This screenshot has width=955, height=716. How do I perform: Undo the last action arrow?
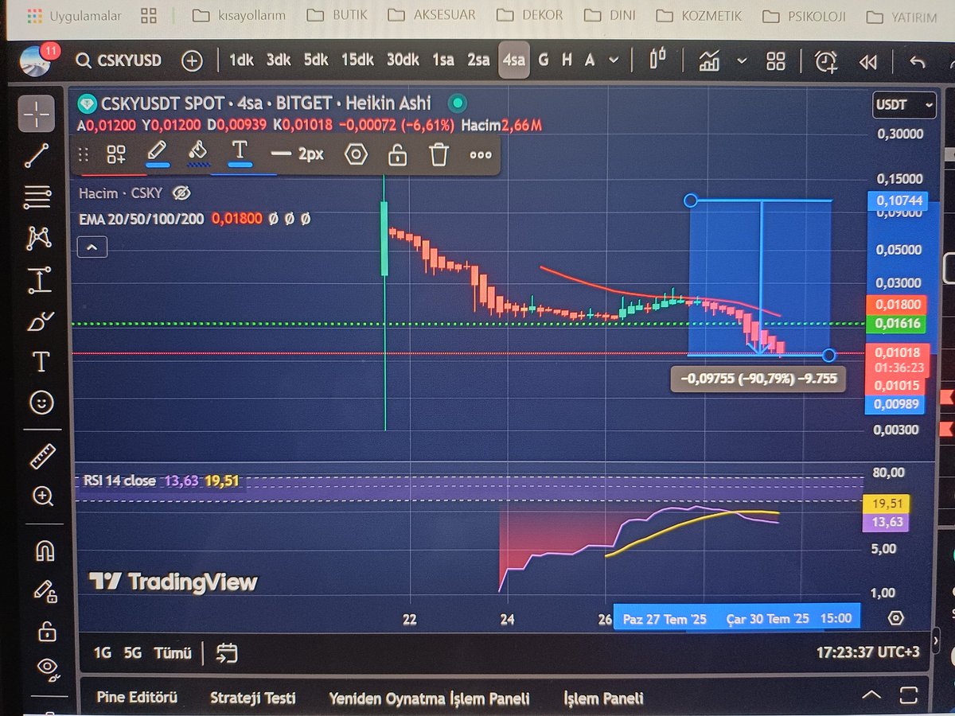917,61
